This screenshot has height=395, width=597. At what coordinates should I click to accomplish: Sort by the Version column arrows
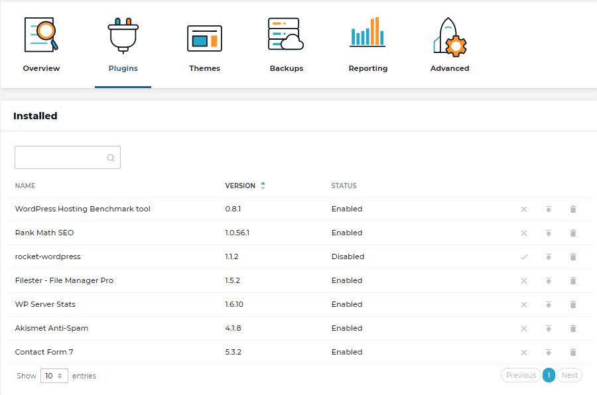coord(263,186)
